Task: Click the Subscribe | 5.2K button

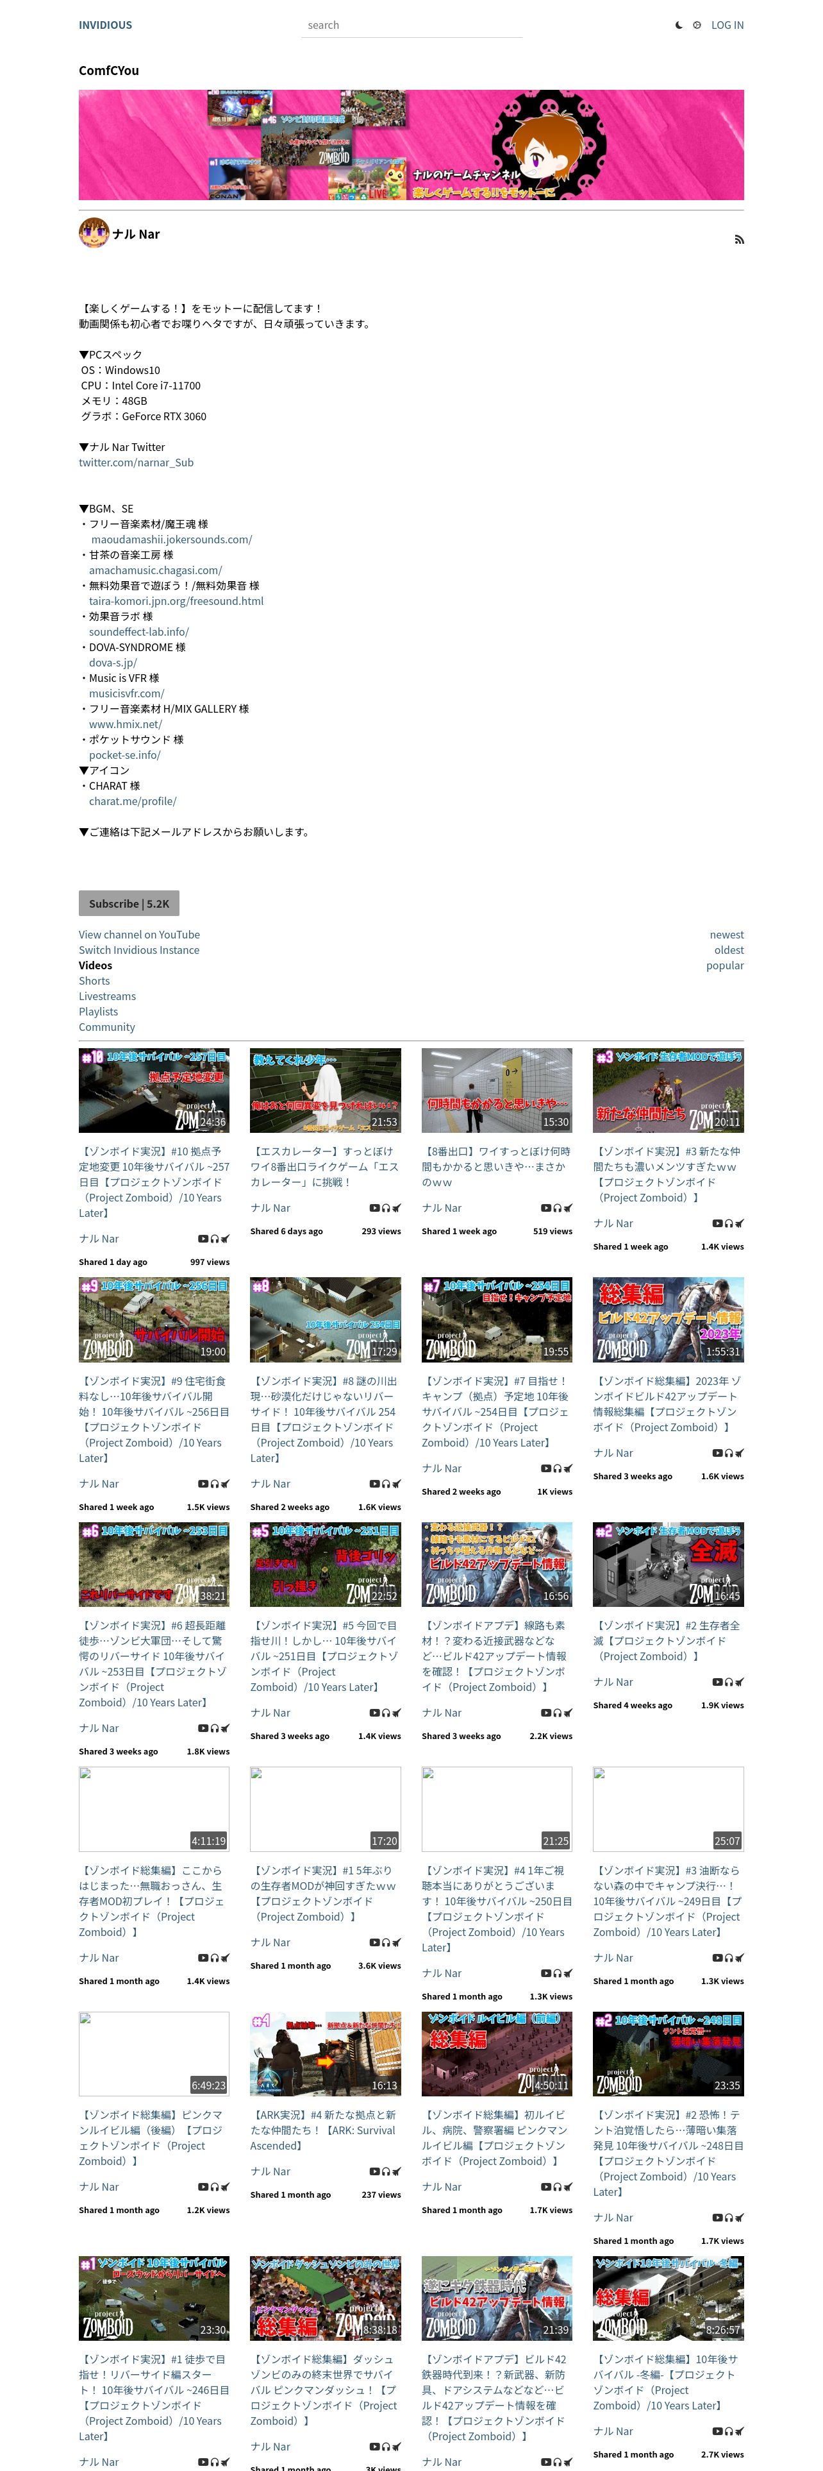Action: 128,903
